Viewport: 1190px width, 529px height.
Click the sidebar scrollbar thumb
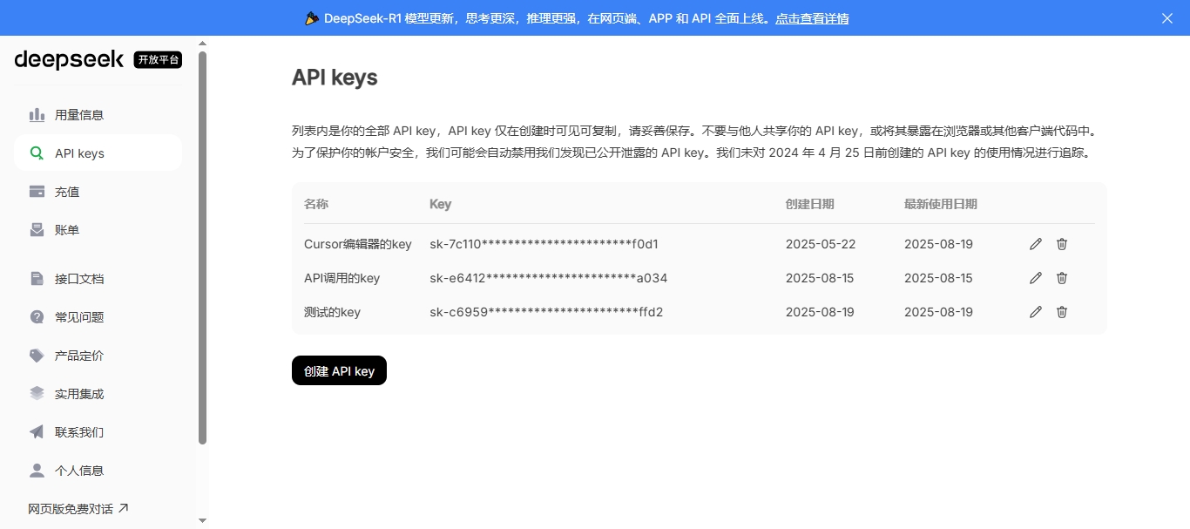[x=203, y=248]
